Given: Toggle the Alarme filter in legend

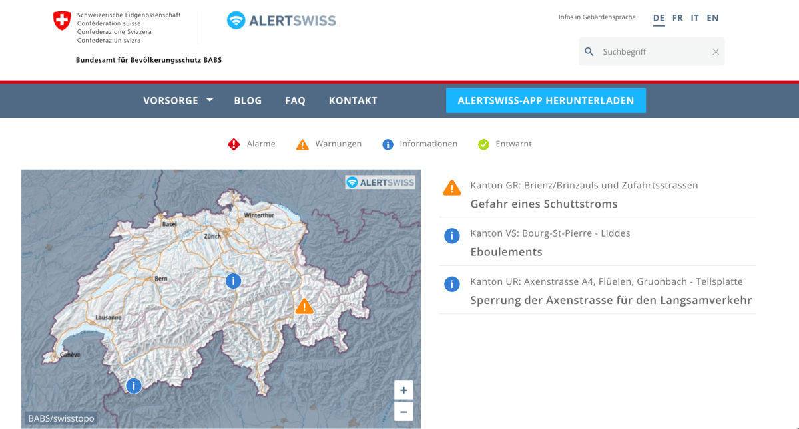Looking at the screenshot, I should tap(252, 144).
